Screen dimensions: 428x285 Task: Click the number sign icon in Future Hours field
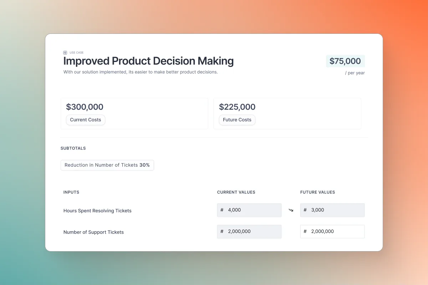305,210
